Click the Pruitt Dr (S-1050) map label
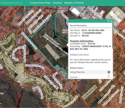Image resolution: width=125 pixels, height=108 pixels. 25,54
